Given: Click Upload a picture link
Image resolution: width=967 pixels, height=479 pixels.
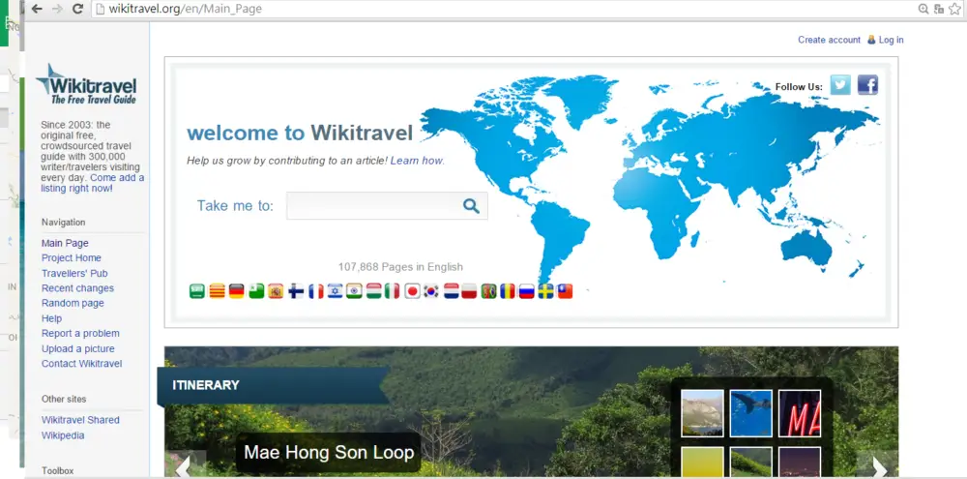Looking at the screenshot, I should pyautogui.click(x=77, y=348).
